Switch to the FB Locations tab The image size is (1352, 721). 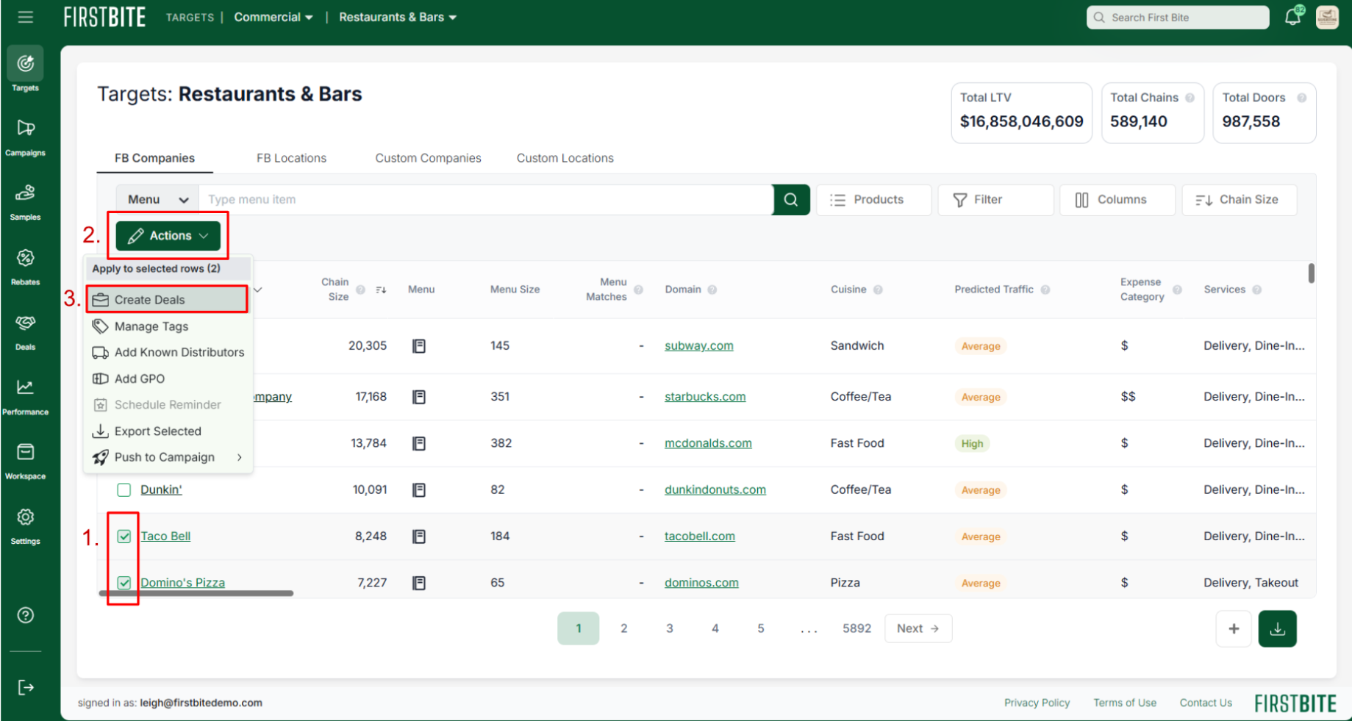291,158
